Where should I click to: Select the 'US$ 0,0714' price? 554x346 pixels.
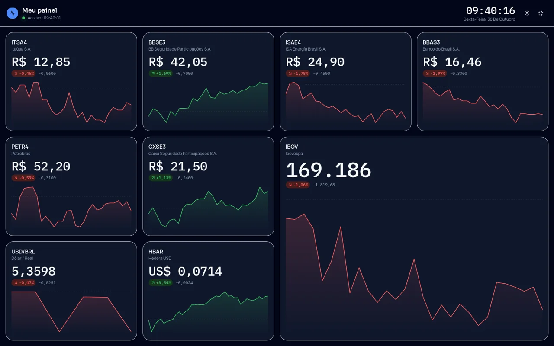(x=185, y=271)
